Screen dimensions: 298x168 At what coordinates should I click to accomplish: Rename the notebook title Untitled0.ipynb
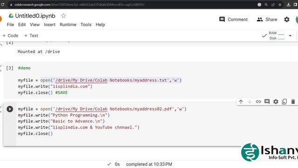coord(35,16)
